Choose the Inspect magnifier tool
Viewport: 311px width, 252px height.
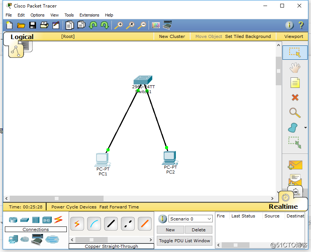point(295,113)
